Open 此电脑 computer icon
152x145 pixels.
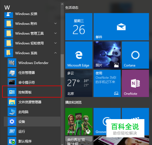(12, 112)
